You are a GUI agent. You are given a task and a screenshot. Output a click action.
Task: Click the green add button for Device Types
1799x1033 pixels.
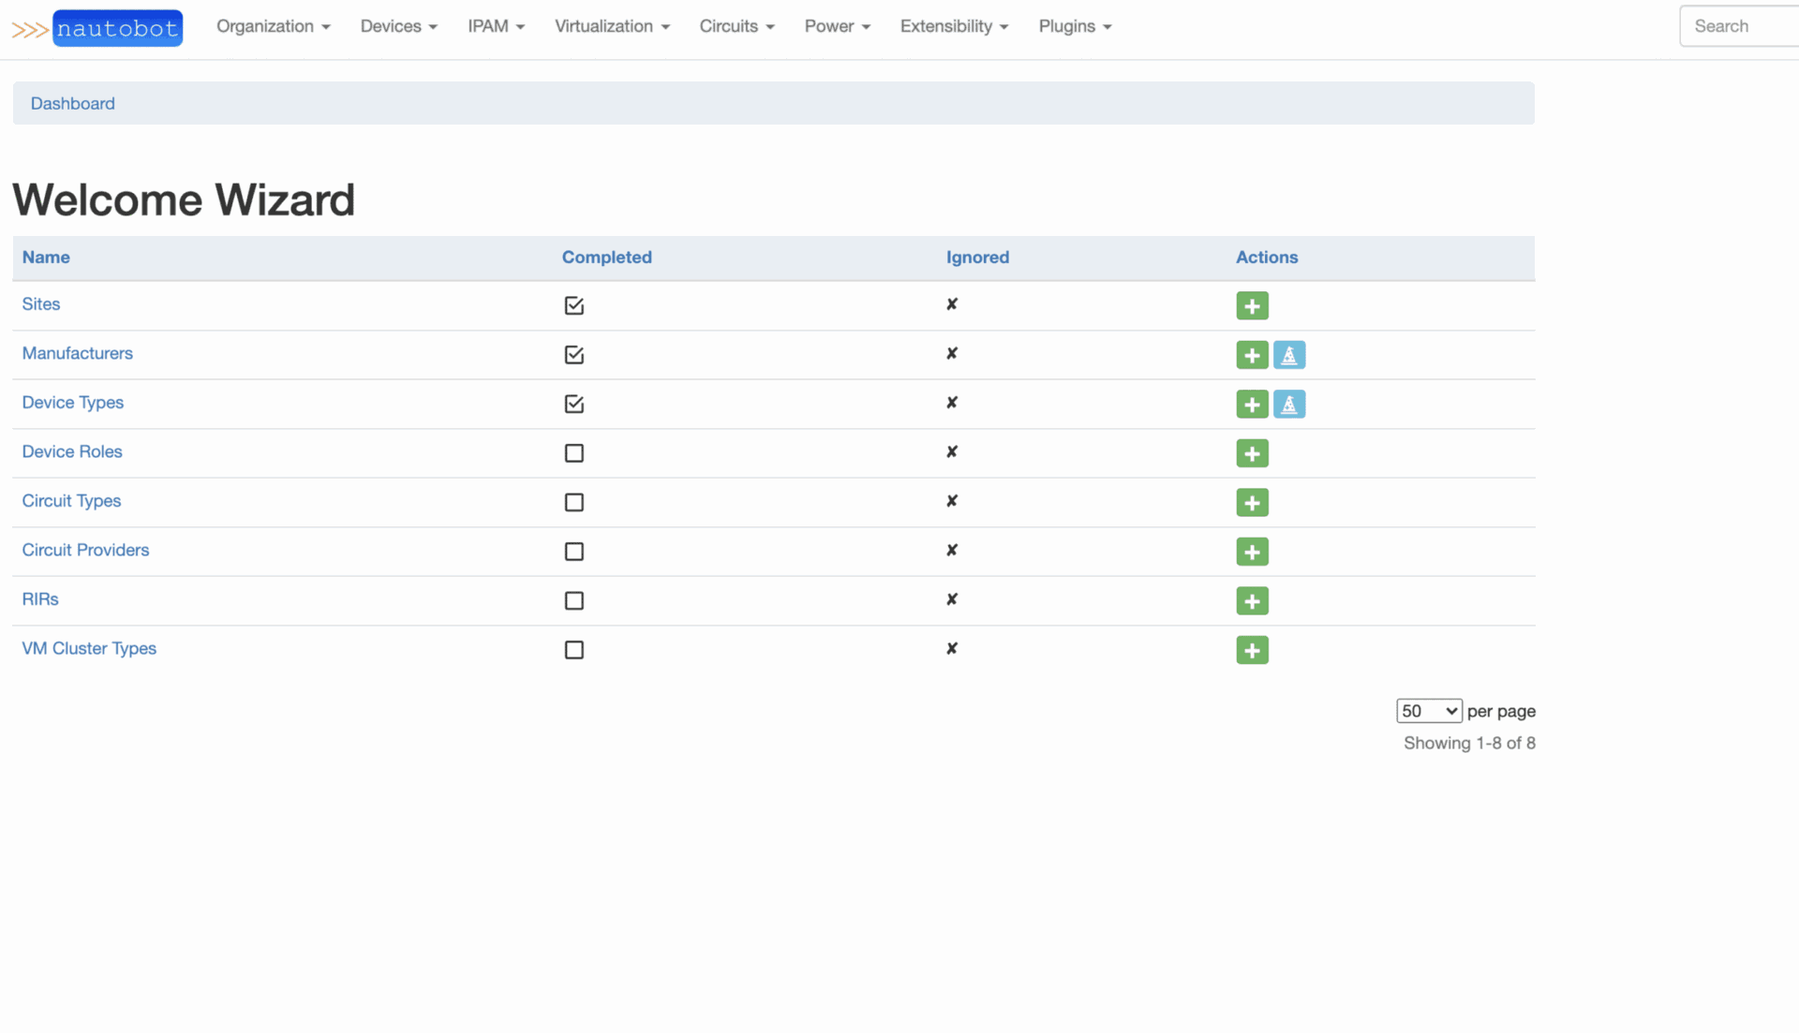point(1252,405)
